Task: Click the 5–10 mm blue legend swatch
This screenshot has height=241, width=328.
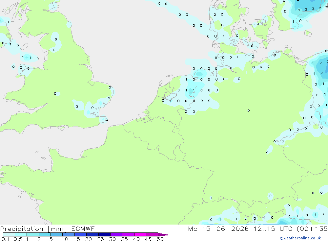Action: 57,234
